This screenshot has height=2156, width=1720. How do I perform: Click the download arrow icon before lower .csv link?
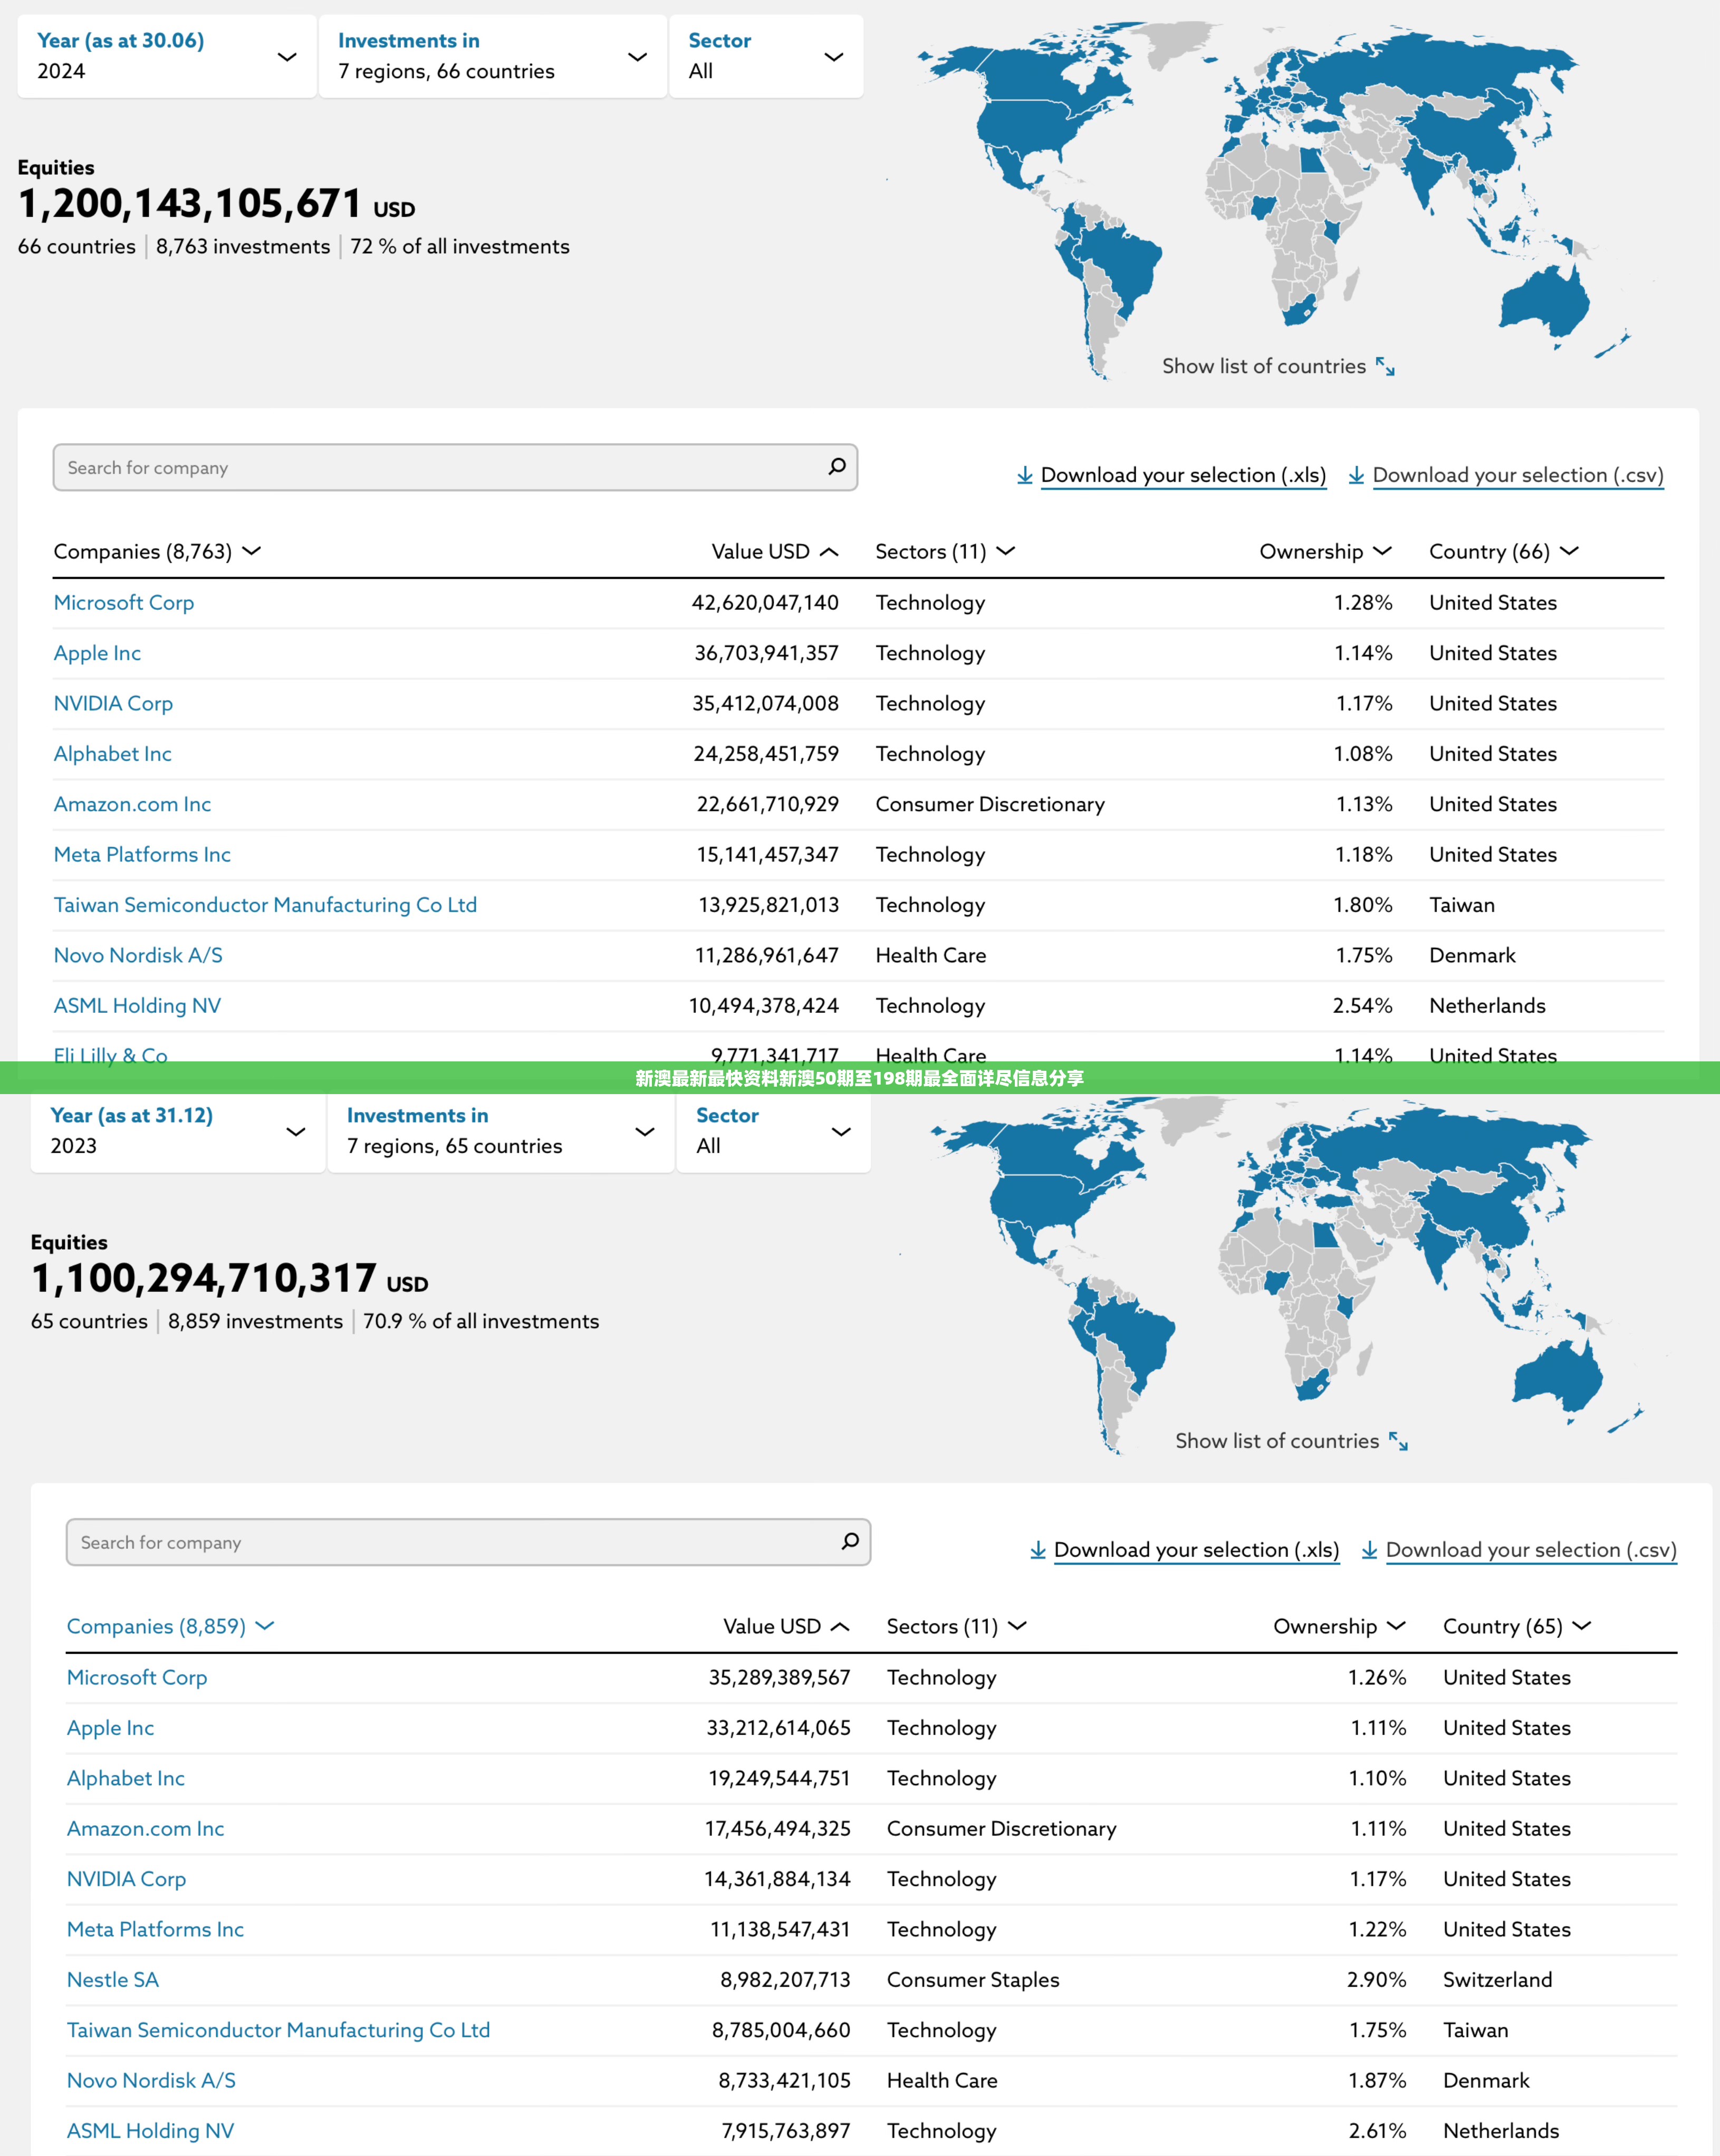[x=1369, y=1551]
